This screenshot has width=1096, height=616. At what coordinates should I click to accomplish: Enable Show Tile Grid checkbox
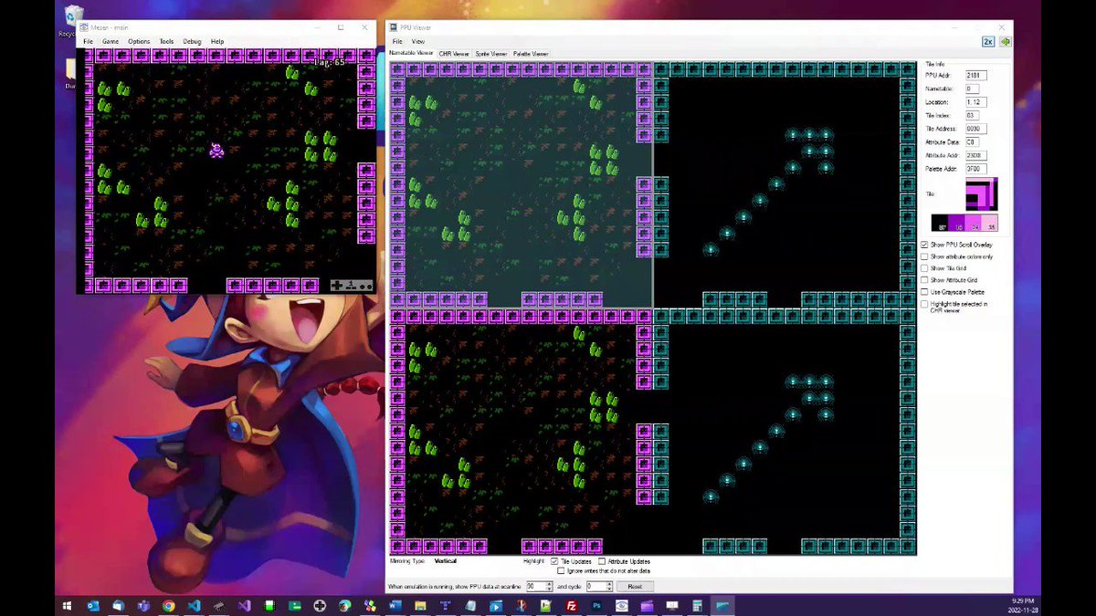tap(924, 268)
